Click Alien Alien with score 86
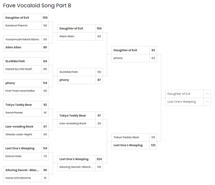 (26, 47)
